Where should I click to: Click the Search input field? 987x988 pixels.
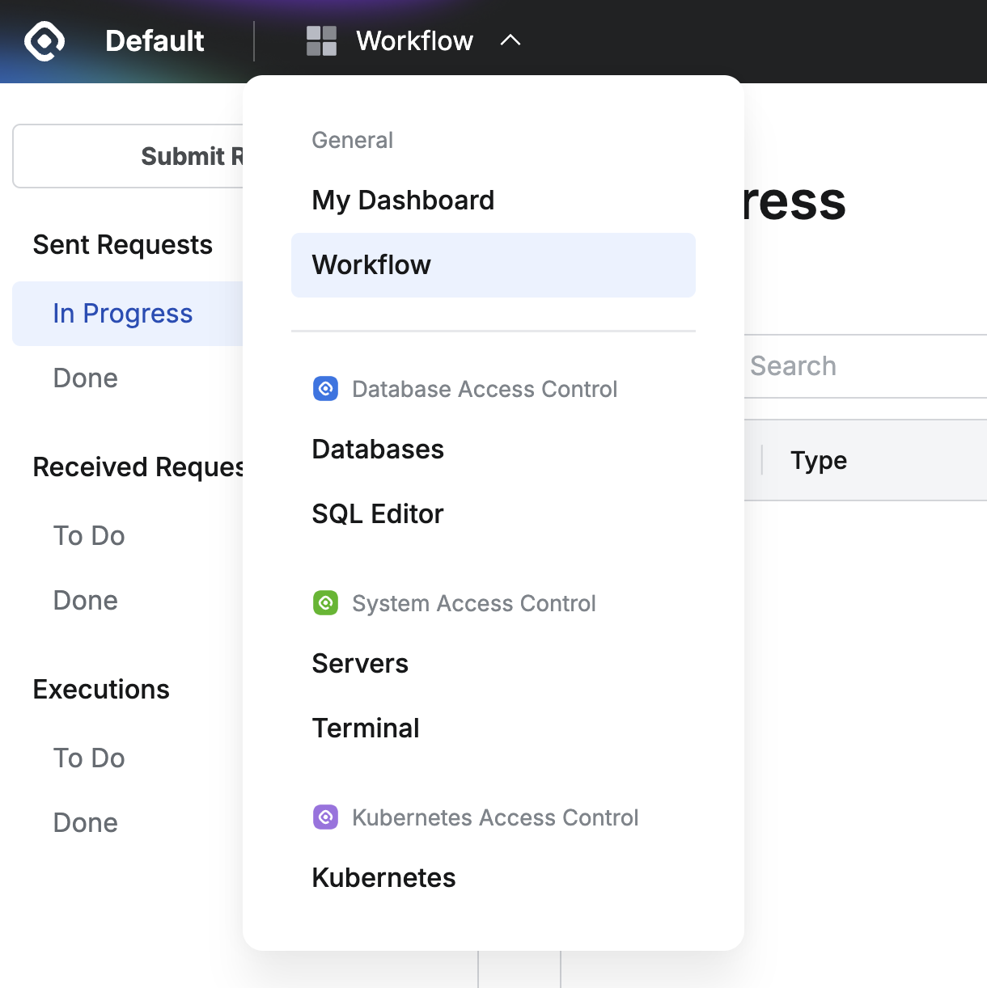click(858, 366)
